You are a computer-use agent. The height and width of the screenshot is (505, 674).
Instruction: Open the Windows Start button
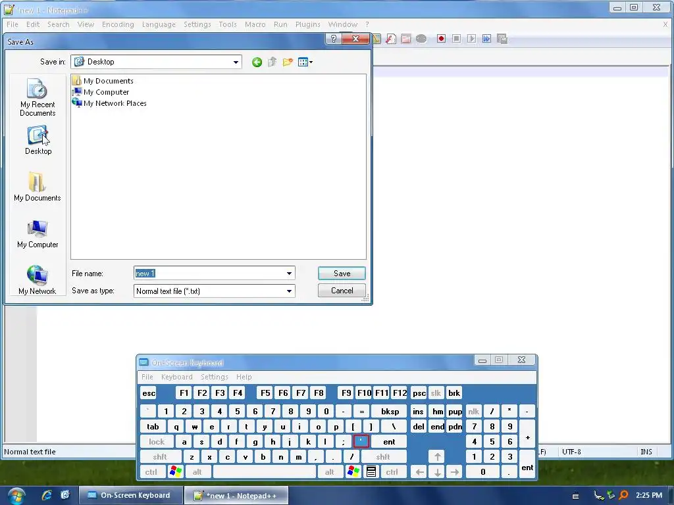click(16, 496)
